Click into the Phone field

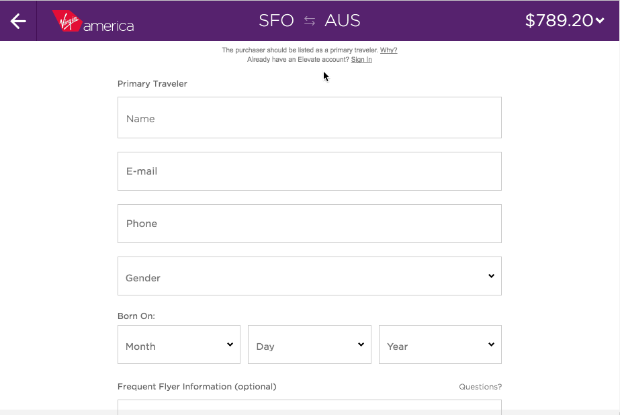coord(309,224)
